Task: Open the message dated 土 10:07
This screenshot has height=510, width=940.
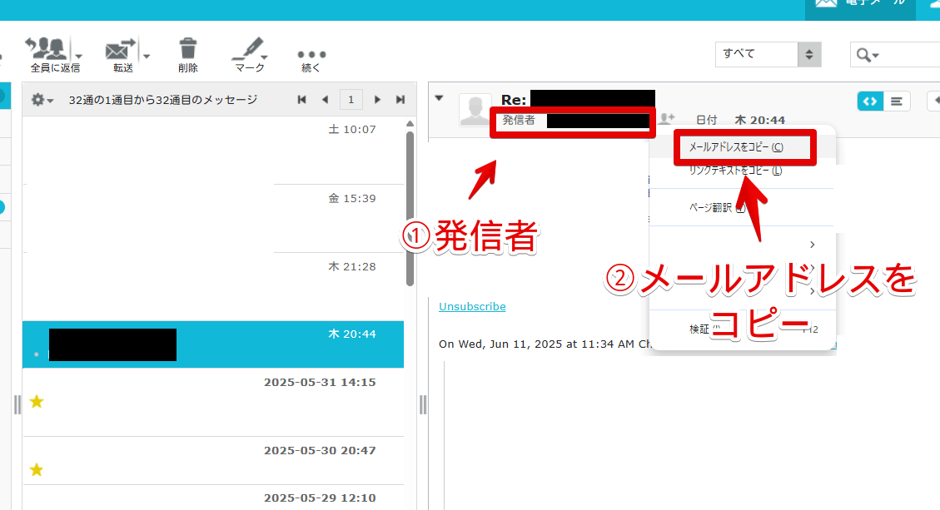Action: click(213, 150)
